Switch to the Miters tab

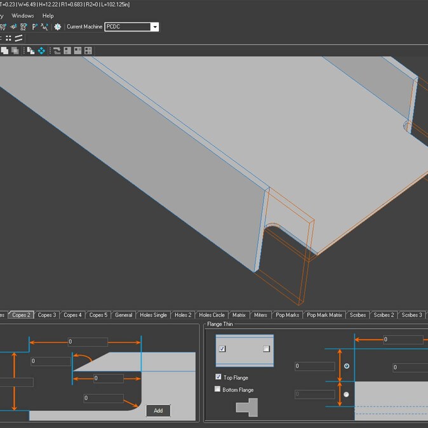[x=260, y=315]
